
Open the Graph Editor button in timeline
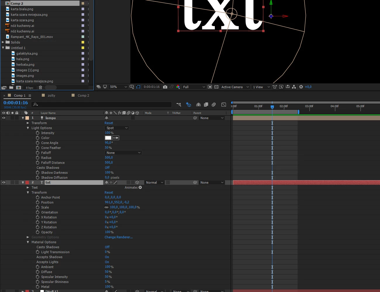click(224, 105)
